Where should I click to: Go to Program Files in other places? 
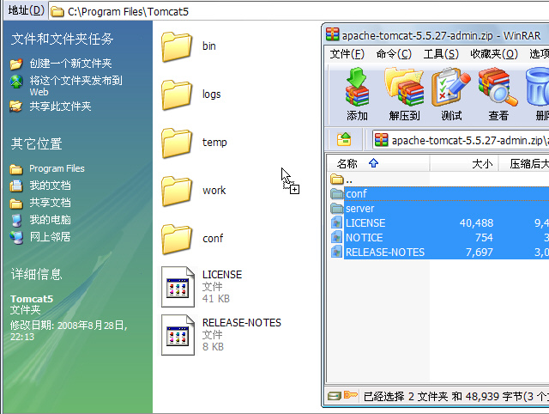[x=57, y=168]
